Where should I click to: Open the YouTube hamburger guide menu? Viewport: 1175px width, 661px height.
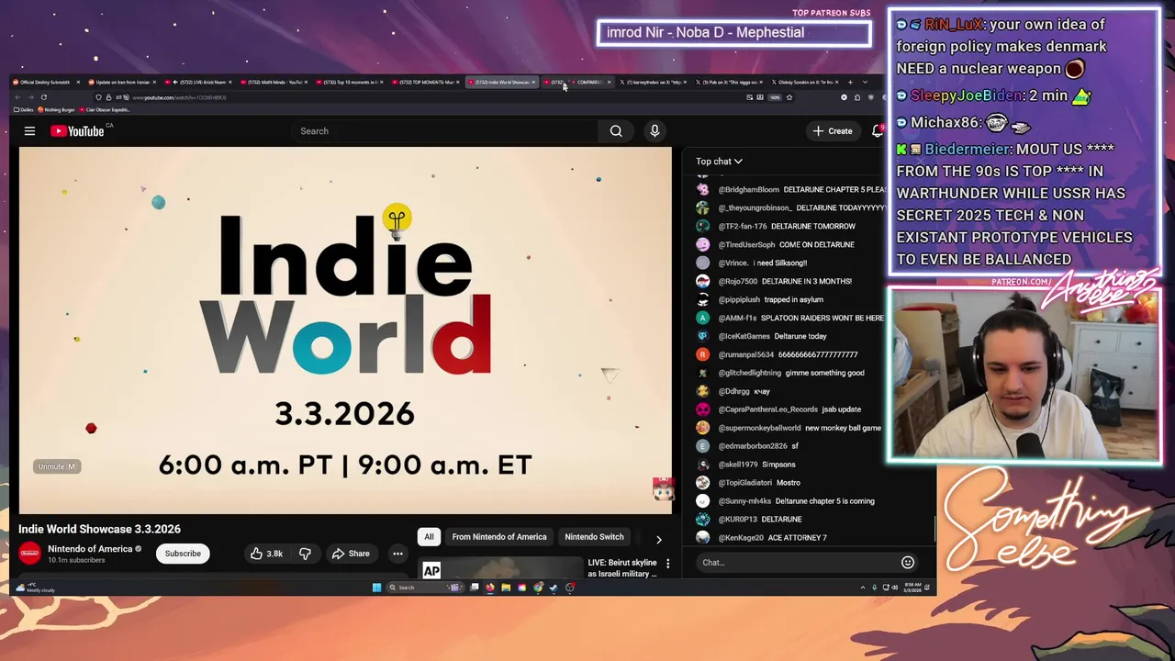(x=29, y=131)
